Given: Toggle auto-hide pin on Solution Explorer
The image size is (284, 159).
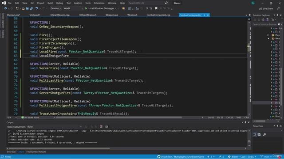Looking at the screenshot, I should coord(277,15).
